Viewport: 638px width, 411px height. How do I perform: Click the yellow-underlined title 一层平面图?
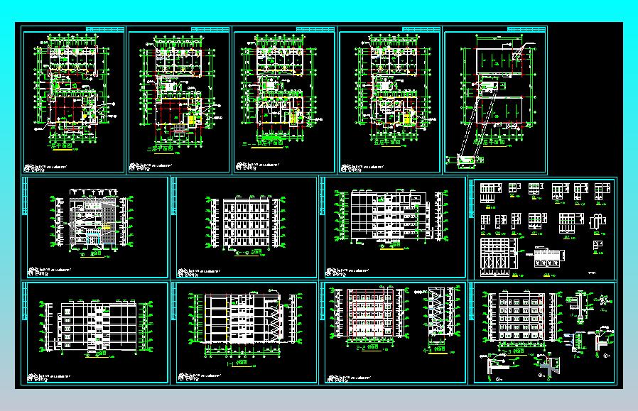click(x=60, y=146)
